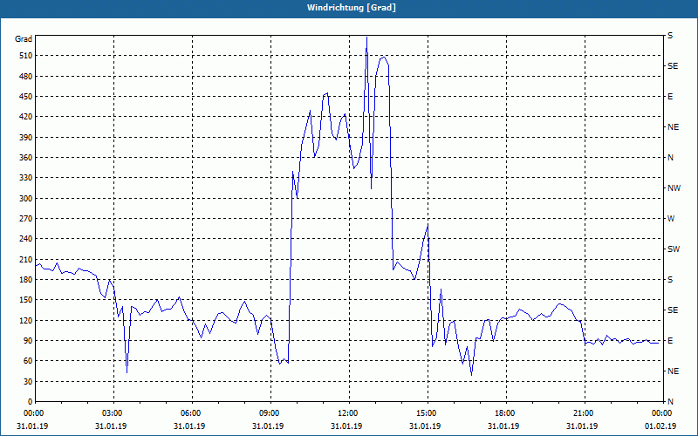Select the y-axis value "390"

[x=26, y=138]
